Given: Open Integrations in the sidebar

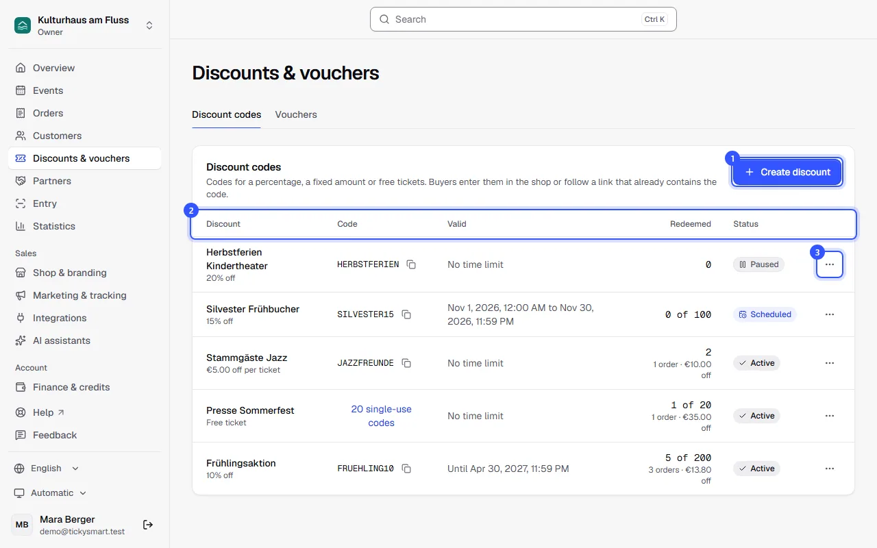Looking at the screenshot, I should coord(85,318).
